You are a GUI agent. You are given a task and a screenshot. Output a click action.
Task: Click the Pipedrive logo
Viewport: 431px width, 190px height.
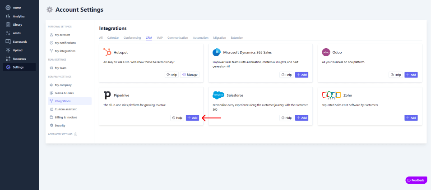click(x=107, y=95)
